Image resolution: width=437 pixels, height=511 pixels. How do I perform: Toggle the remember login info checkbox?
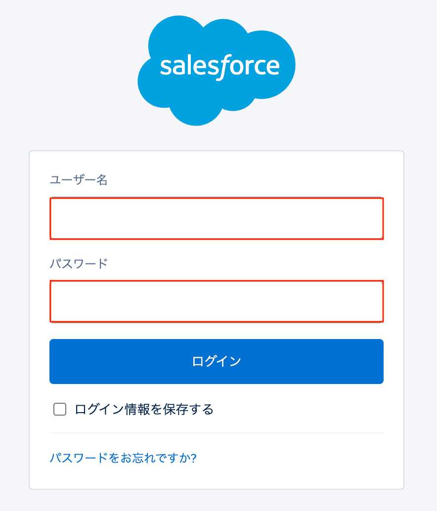60,409
